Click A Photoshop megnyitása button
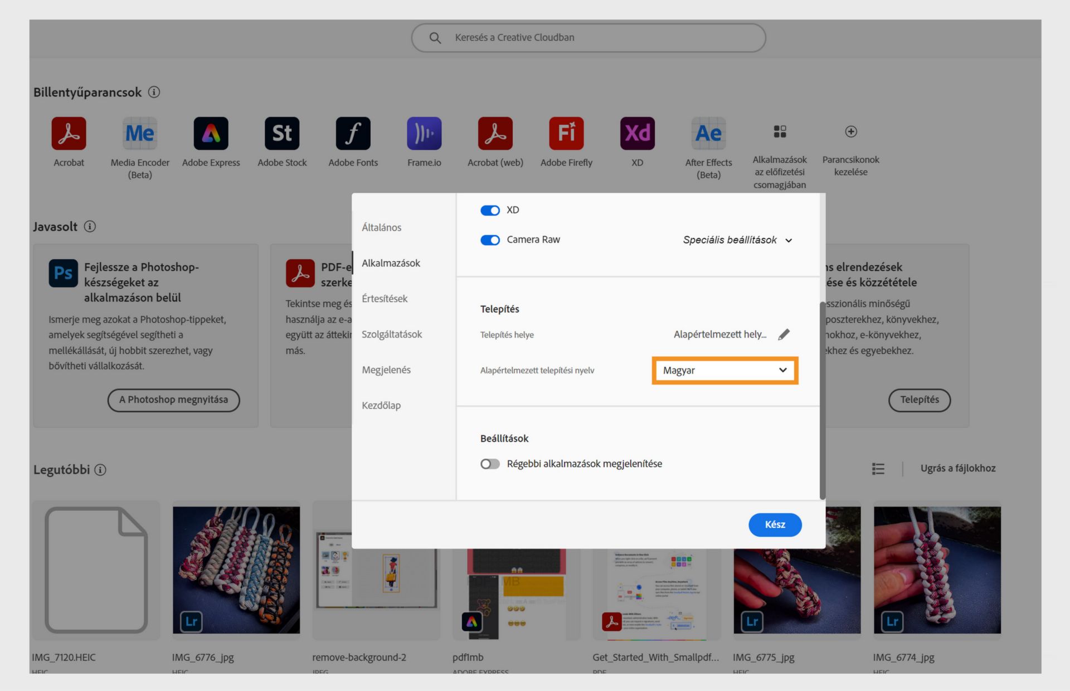1070x691 pixels. pos(173,400)
